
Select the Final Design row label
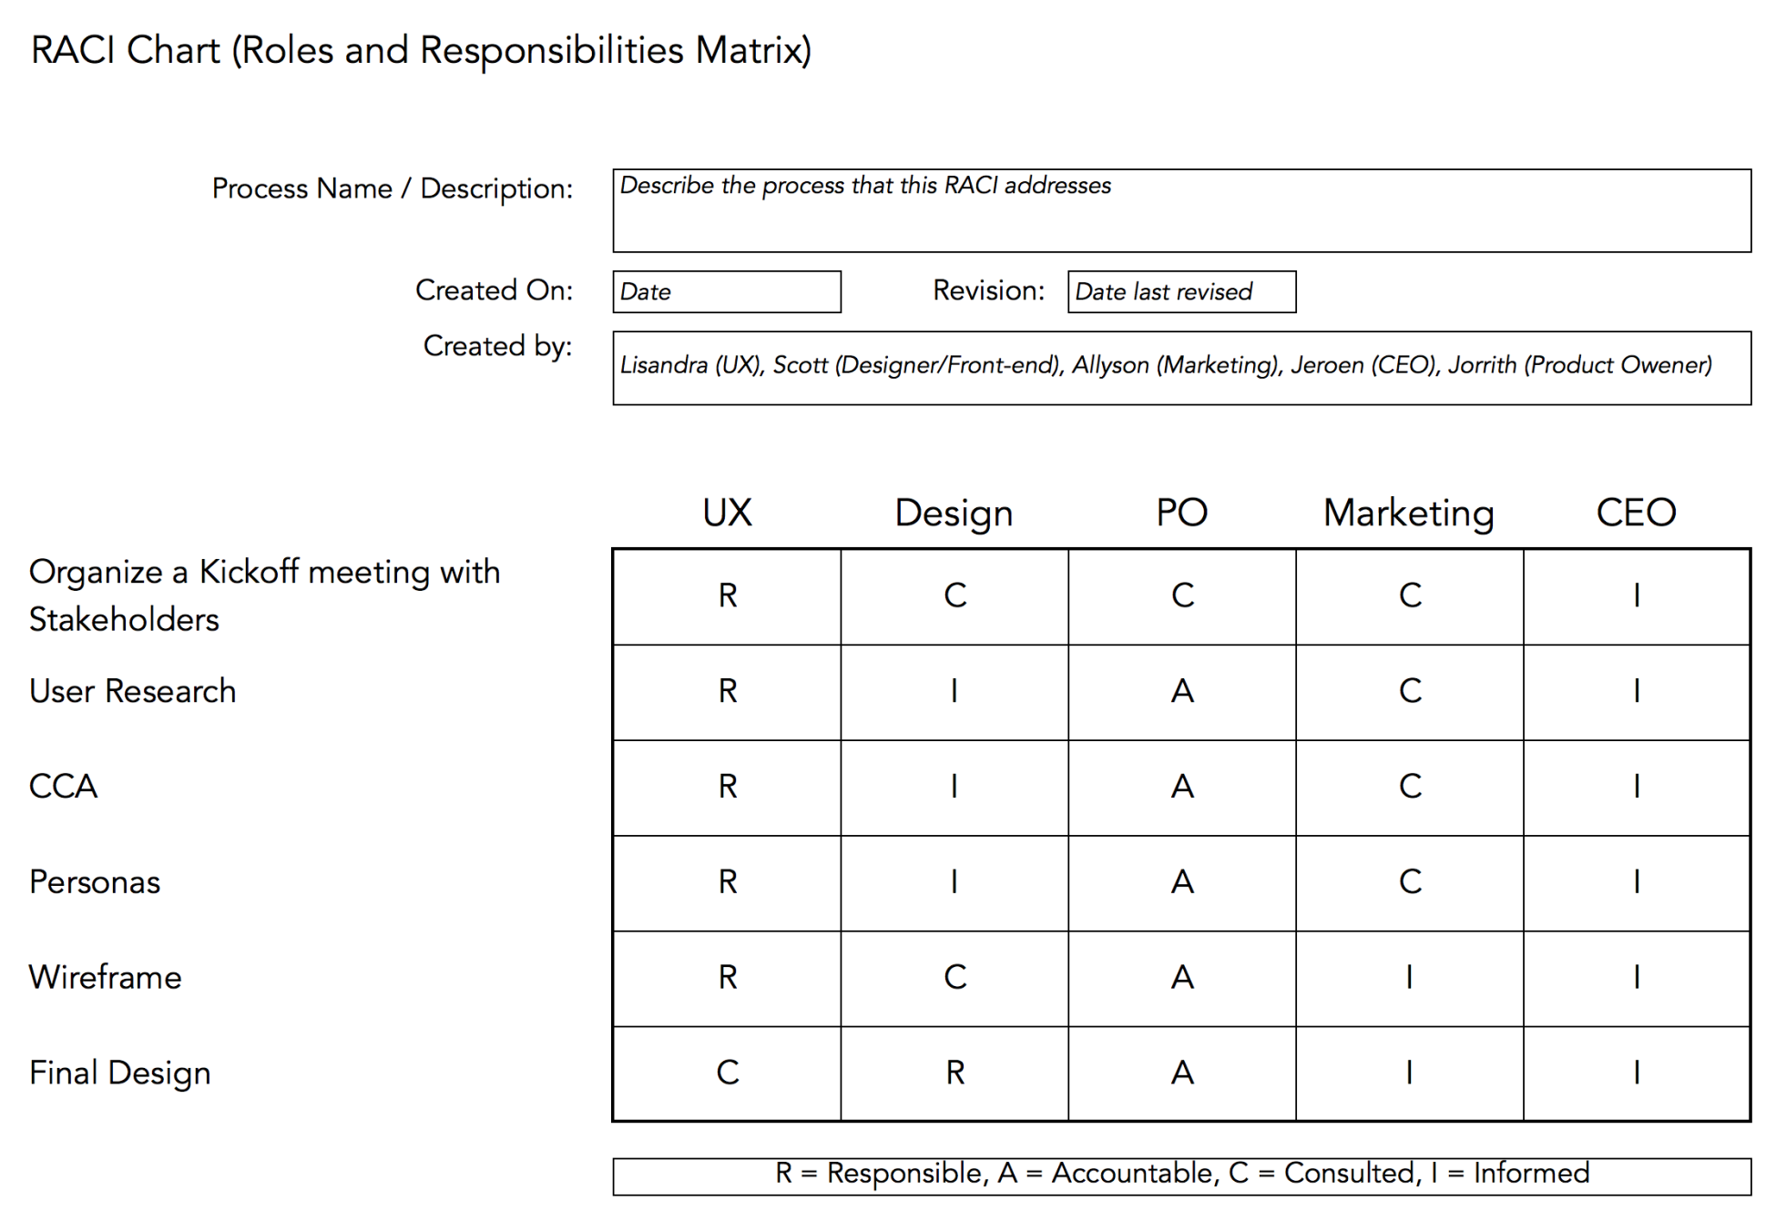[x=120, y=1073]
